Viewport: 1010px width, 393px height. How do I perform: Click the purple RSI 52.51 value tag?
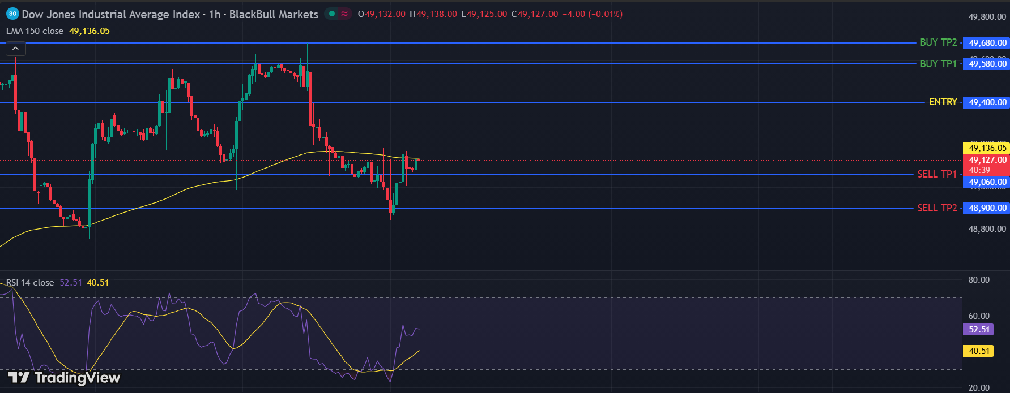click(x=978, y=330)
